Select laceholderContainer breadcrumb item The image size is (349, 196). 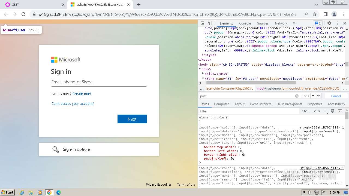(x=229, y=88)
